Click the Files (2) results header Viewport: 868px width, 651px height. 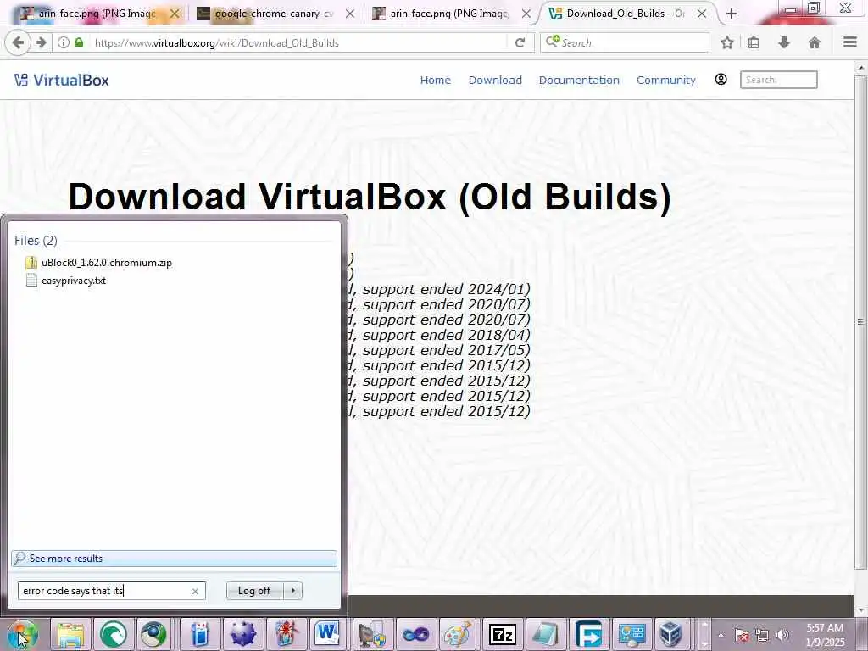(36, 240)
